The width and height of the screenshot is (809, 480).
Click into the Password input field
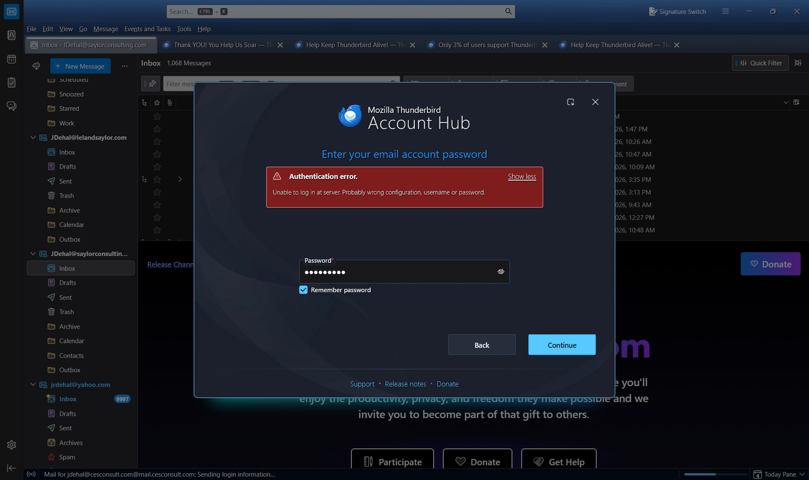(x=396, y=272)
